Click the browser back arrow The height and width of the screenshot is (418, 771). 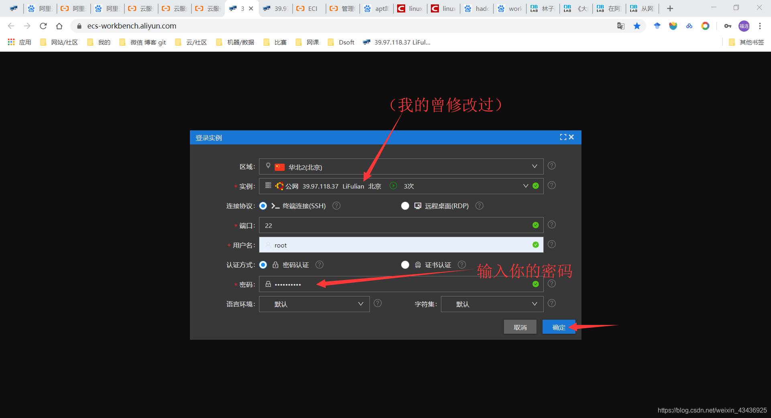tap(11, 26)
